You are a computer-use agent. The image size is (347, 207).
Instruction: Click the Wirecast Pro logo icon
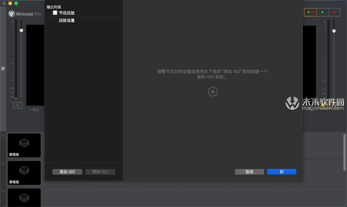point(11,13)
